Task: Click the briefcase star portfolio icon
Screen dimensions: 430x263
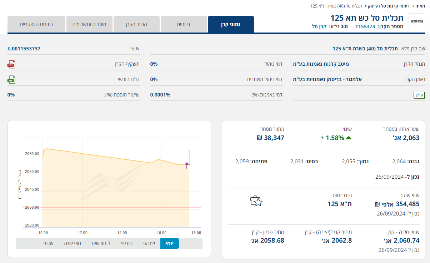Action: 256,201
